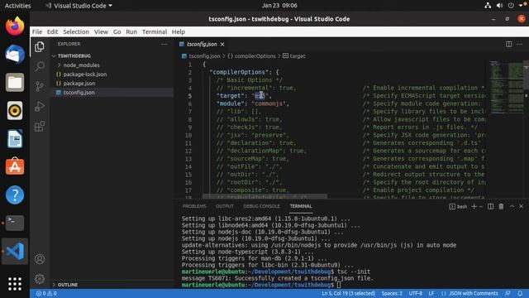The height and width of the screenshot is (298, 529).
Task: Close the terminal panel
Action: coord(522,206)
